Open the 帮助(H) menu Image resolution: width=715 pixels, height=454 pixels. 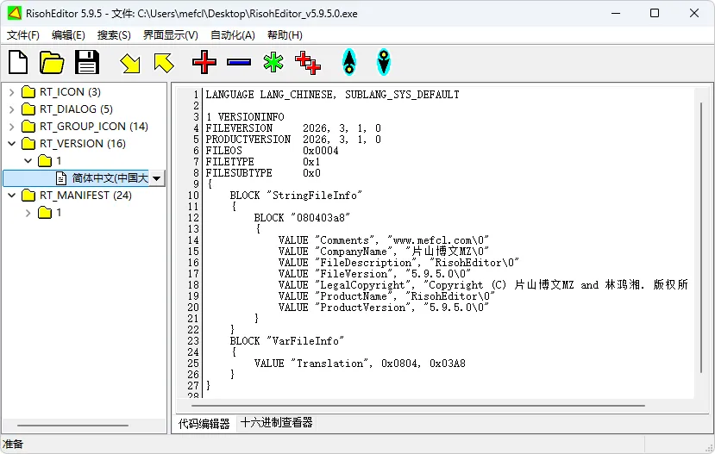coord(285,35)
